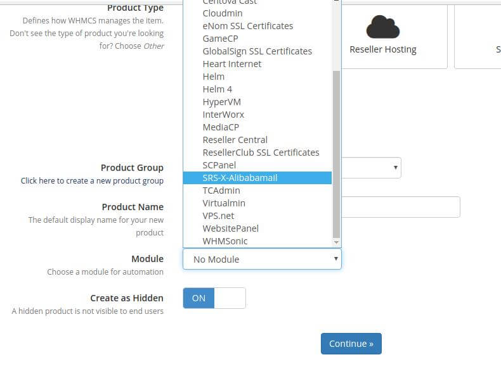Image resolution: width=501 pixels, height=369 pixels.
Task: Select Reseller Central option
Action: 257,140
